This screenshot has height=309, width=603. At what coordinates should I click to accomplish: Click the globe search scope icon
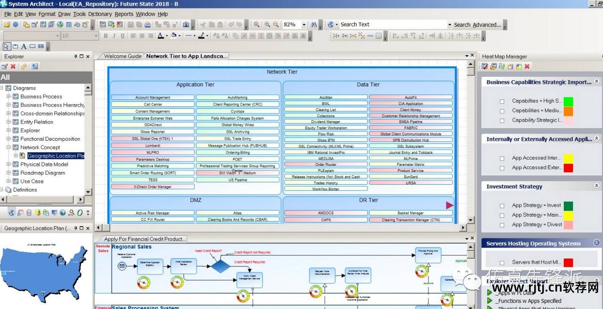tap(330, 24)
